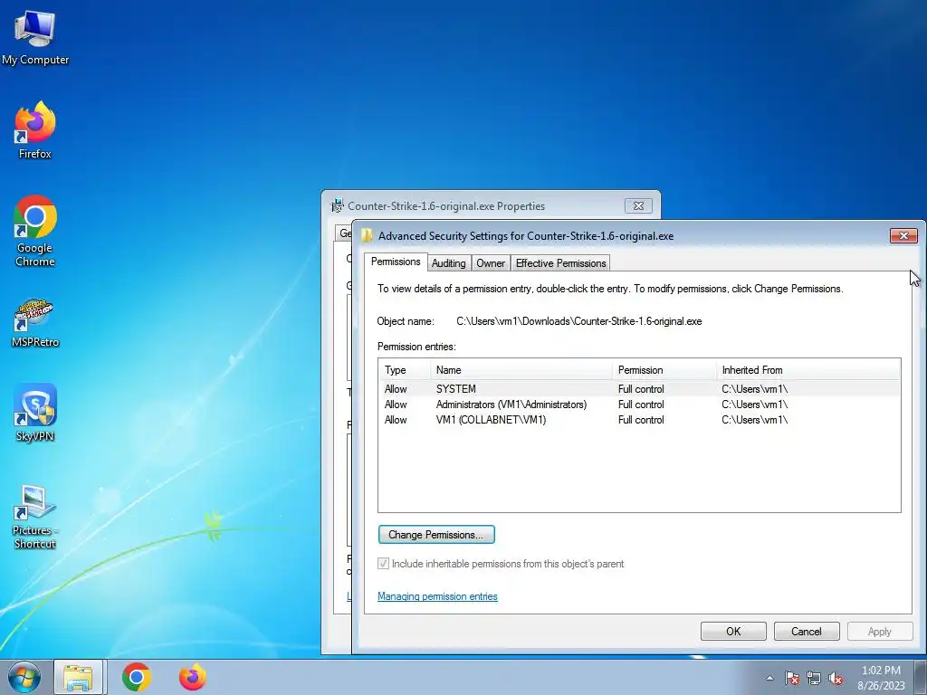Select the Permissions tab

point(396,262)
